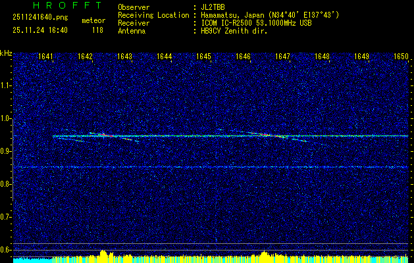The width and height of the screenshot is (414, 263).
Task: Click the meteor echo streak near 1642
Action: pyautogui.click(x=105, y=136)
